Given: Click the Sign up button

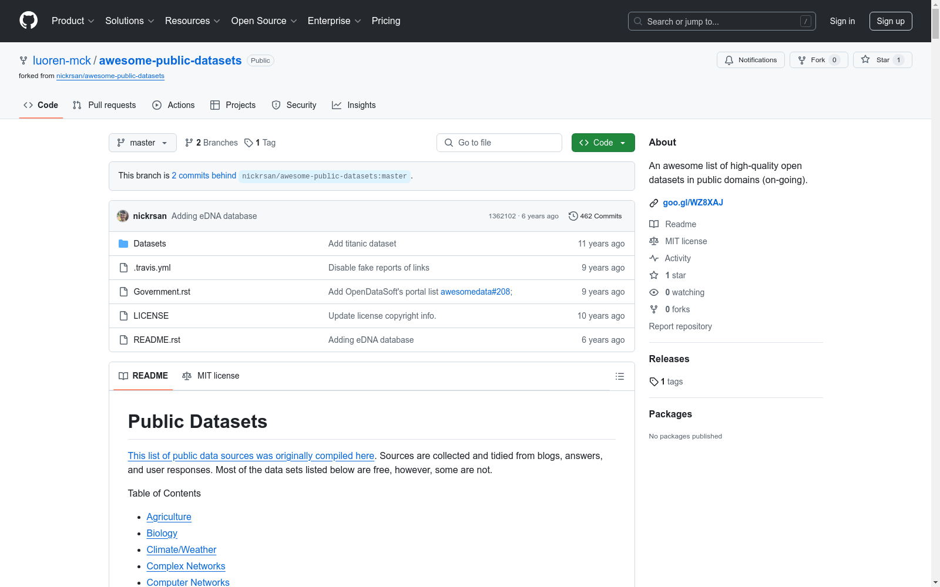Looking at the screenshot, I should (891, 21).
